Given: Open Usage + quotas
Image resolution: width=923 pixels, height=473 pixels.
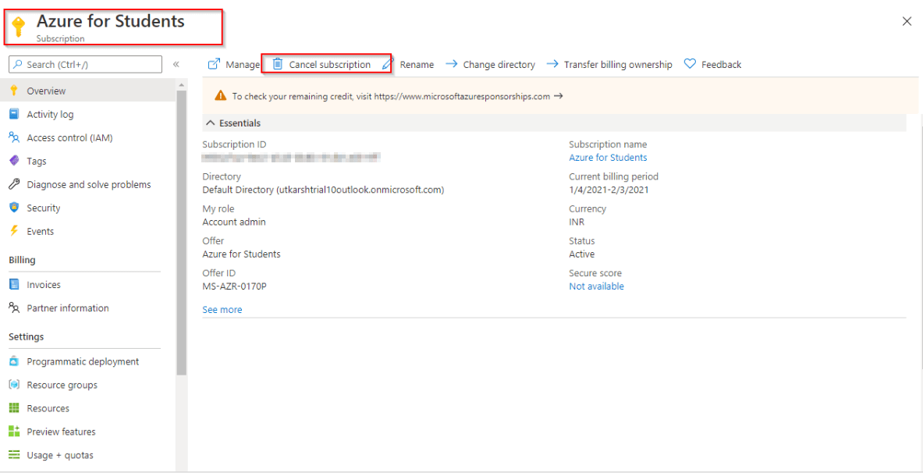Looking at the screenshot, I should pyautogui.click(x=61, y=455).
